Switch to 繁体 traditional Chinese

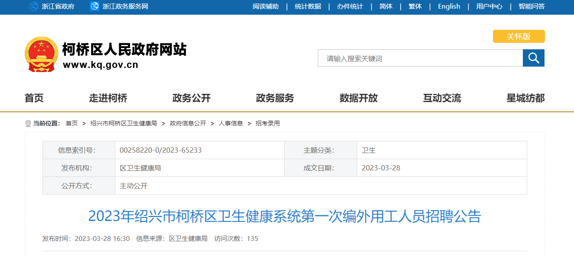(415, 6)
